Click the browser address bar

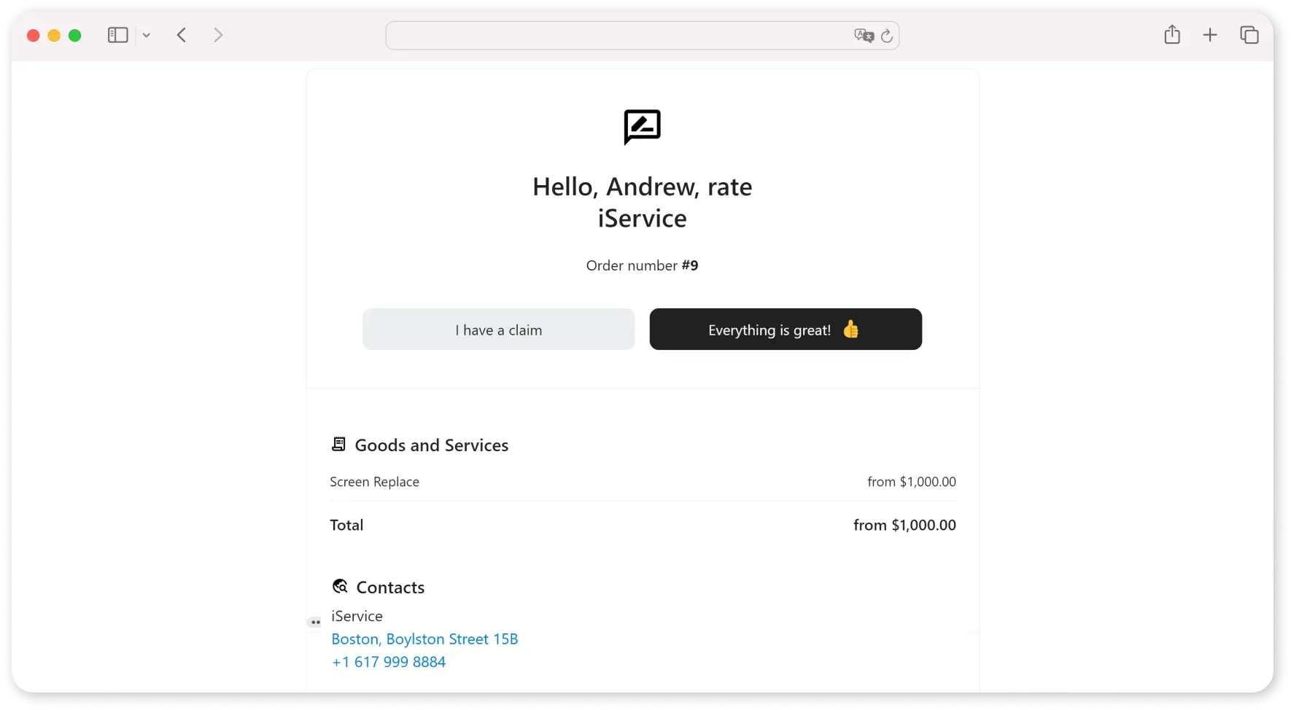pos(620,35)
